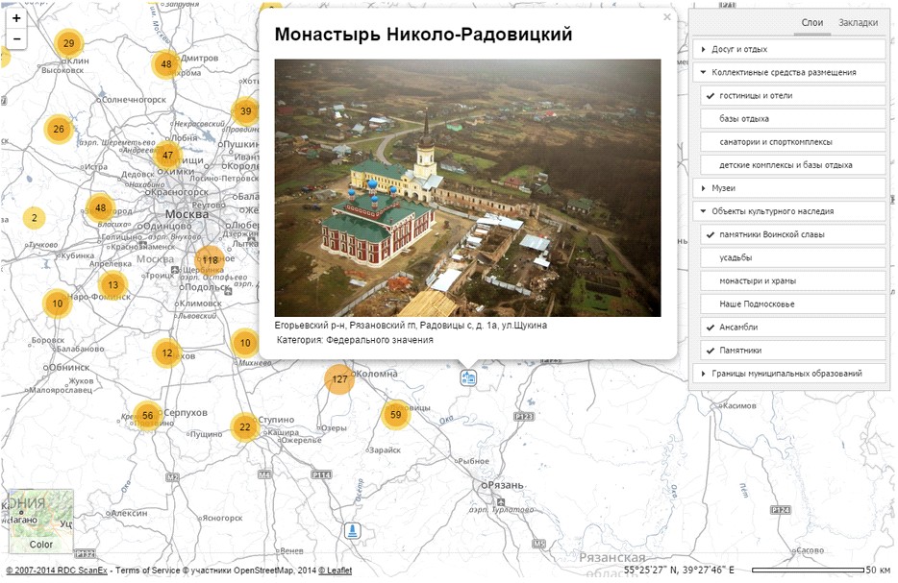Image resolution: width=898 pixels, height=583 pixels.
Task: Toggle the Ансамбли layer off
Action: (711, 327)
